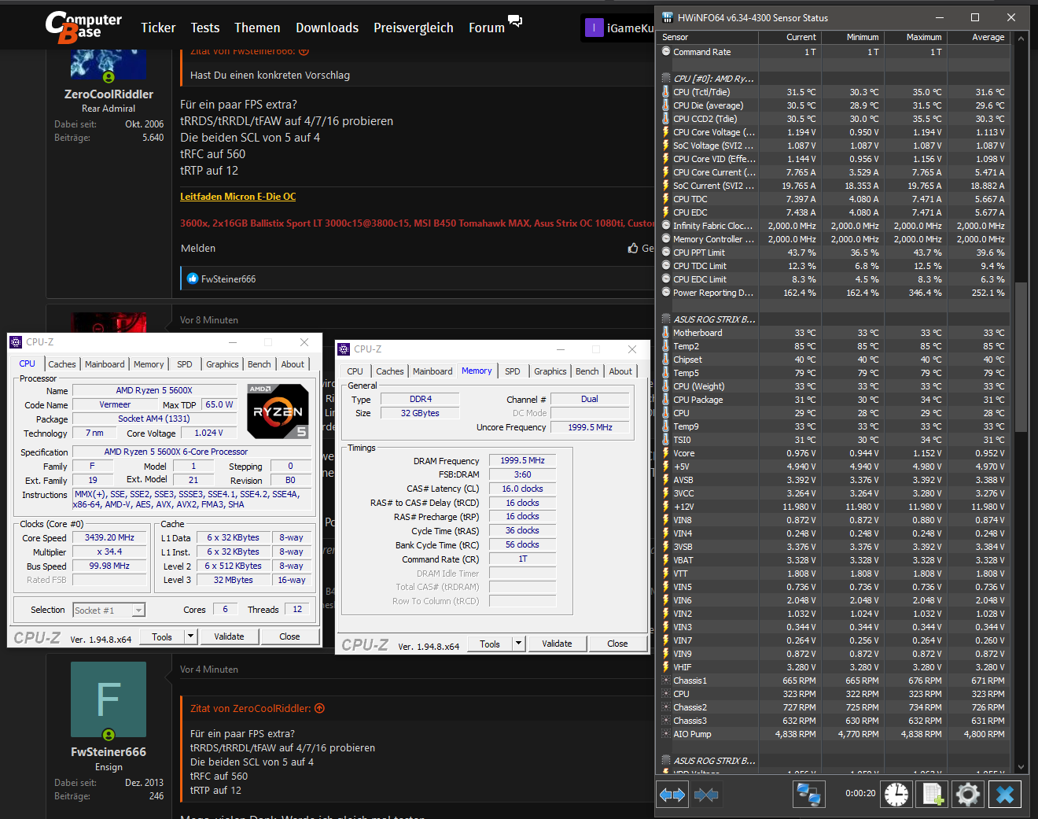Open HWiNFO remote network computers icon
Viewport: 1038px width, 819px height.
[808, 795]
